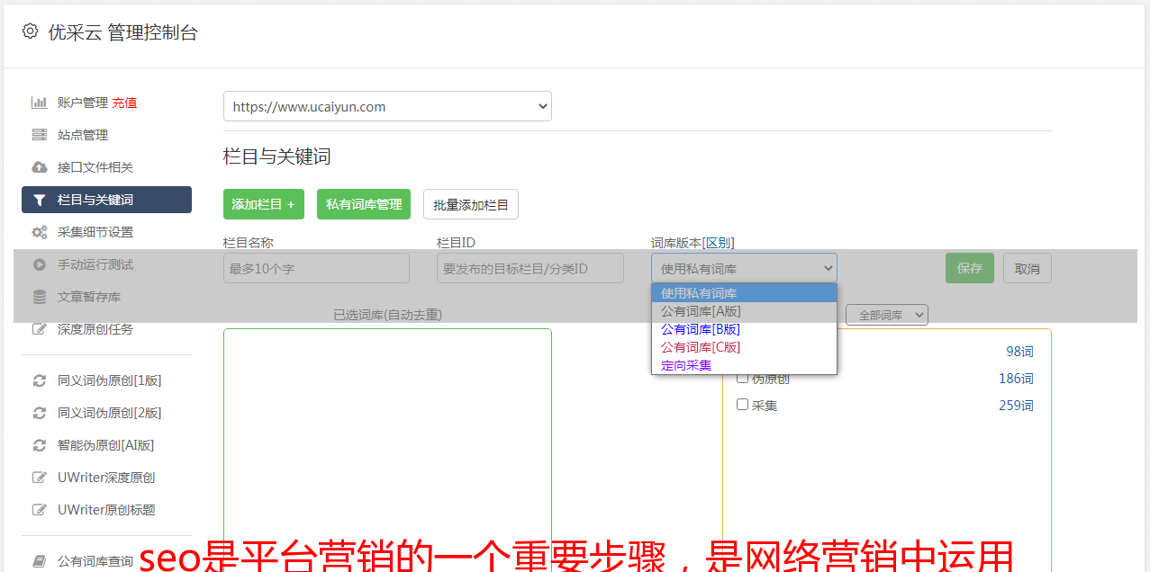The height and width of the screenshot is (572, 1150).
Task: Focus the 栏目ID input field
Action: [530, 268]
